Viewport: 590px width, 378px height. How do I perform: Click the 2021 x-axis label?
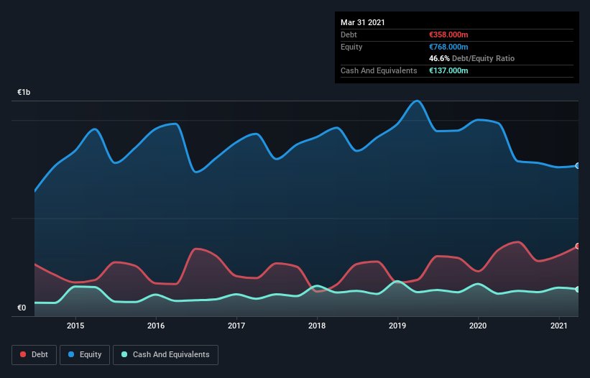click(x=559, y=326)
